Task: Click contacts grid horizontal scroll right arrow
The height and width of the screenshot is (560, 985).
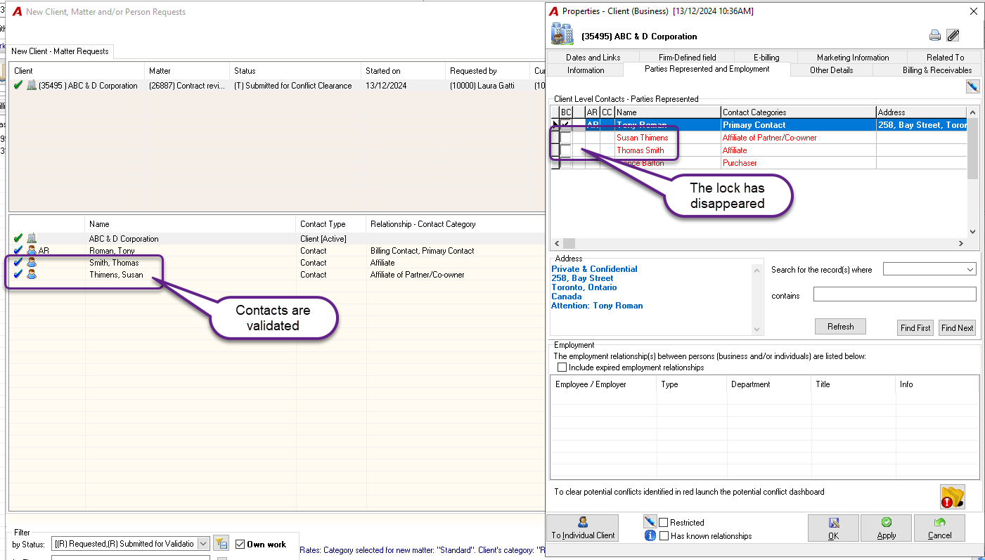Action: coord(962,243)
